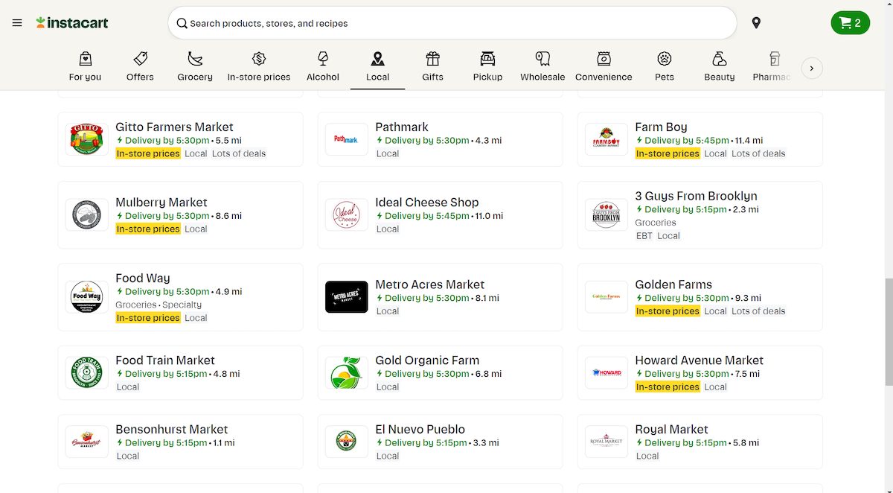The image size is (893, 493).
Task: Open the Pets category icon
Action: (x=665, y=66)
